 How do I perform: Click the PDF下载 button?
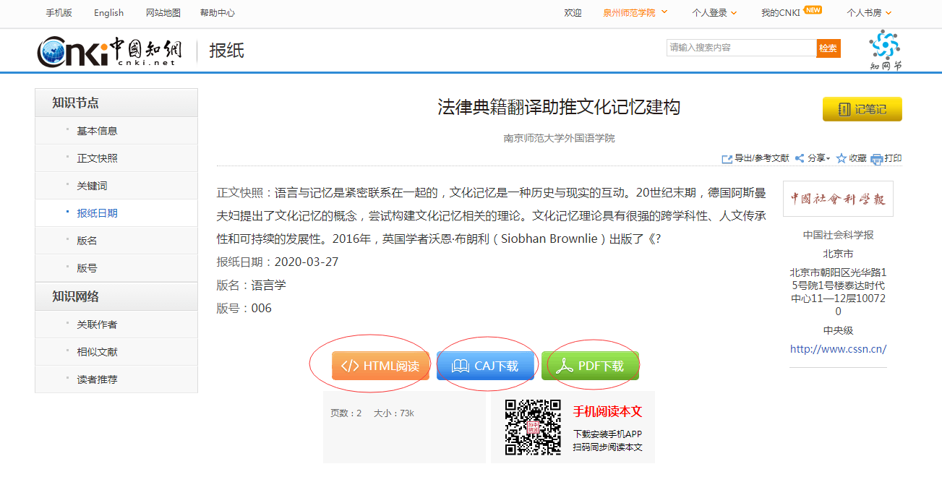590,366
